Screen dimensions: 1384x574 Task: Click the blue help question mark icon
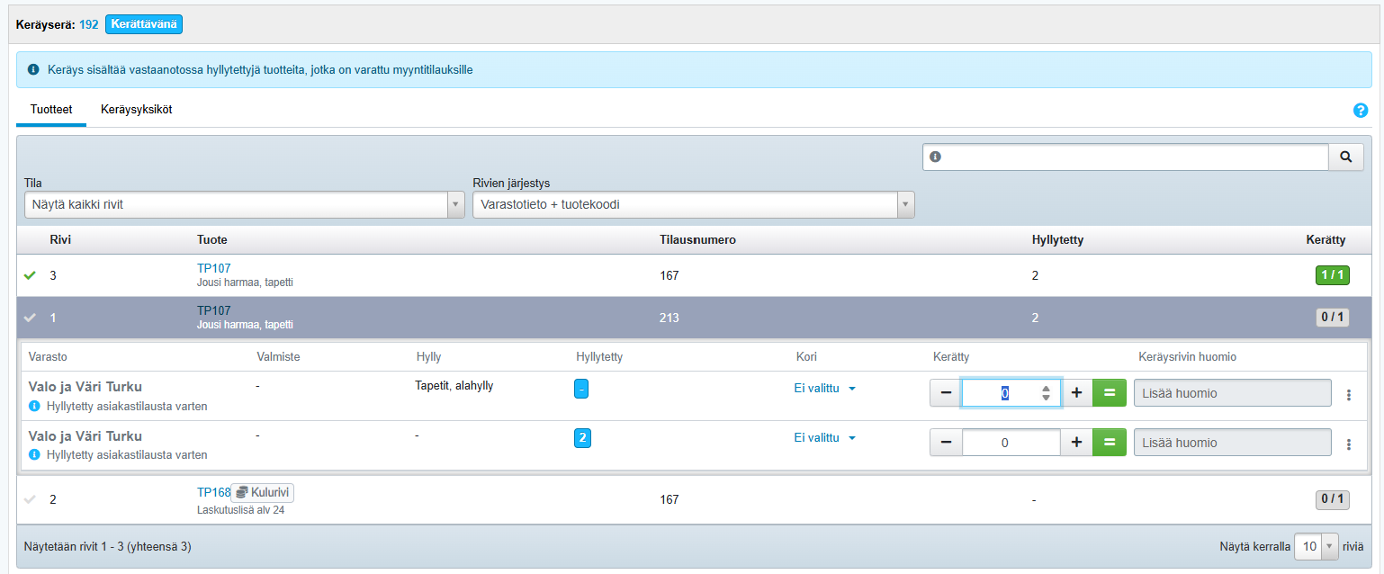point(1360,111)
